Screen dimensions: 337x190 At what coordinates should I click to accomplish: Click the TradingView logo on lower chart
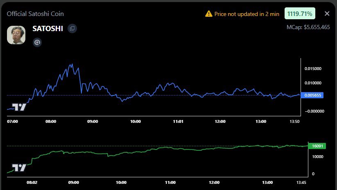coord(19,167)
